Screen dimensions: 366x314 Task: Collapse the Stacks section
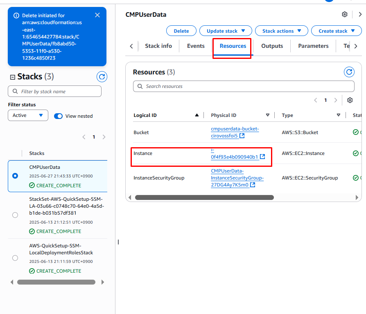pyautogui.click(x=13, y=77)
